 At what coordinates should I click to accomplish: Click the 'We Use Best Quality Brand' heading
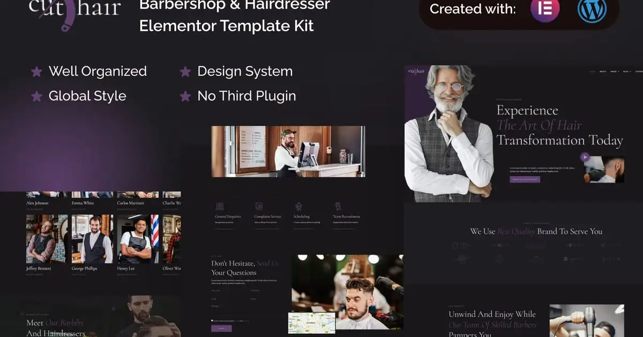pos(536,232)
